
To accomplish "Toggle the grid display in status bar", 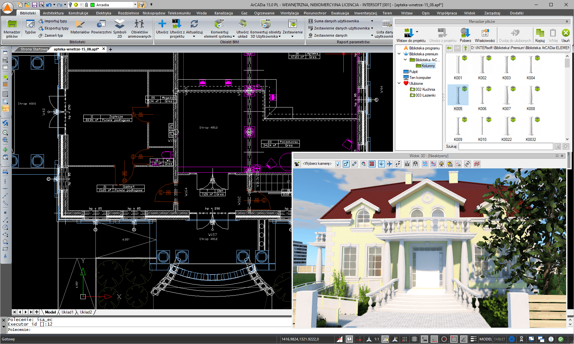I will click(414, 339).
